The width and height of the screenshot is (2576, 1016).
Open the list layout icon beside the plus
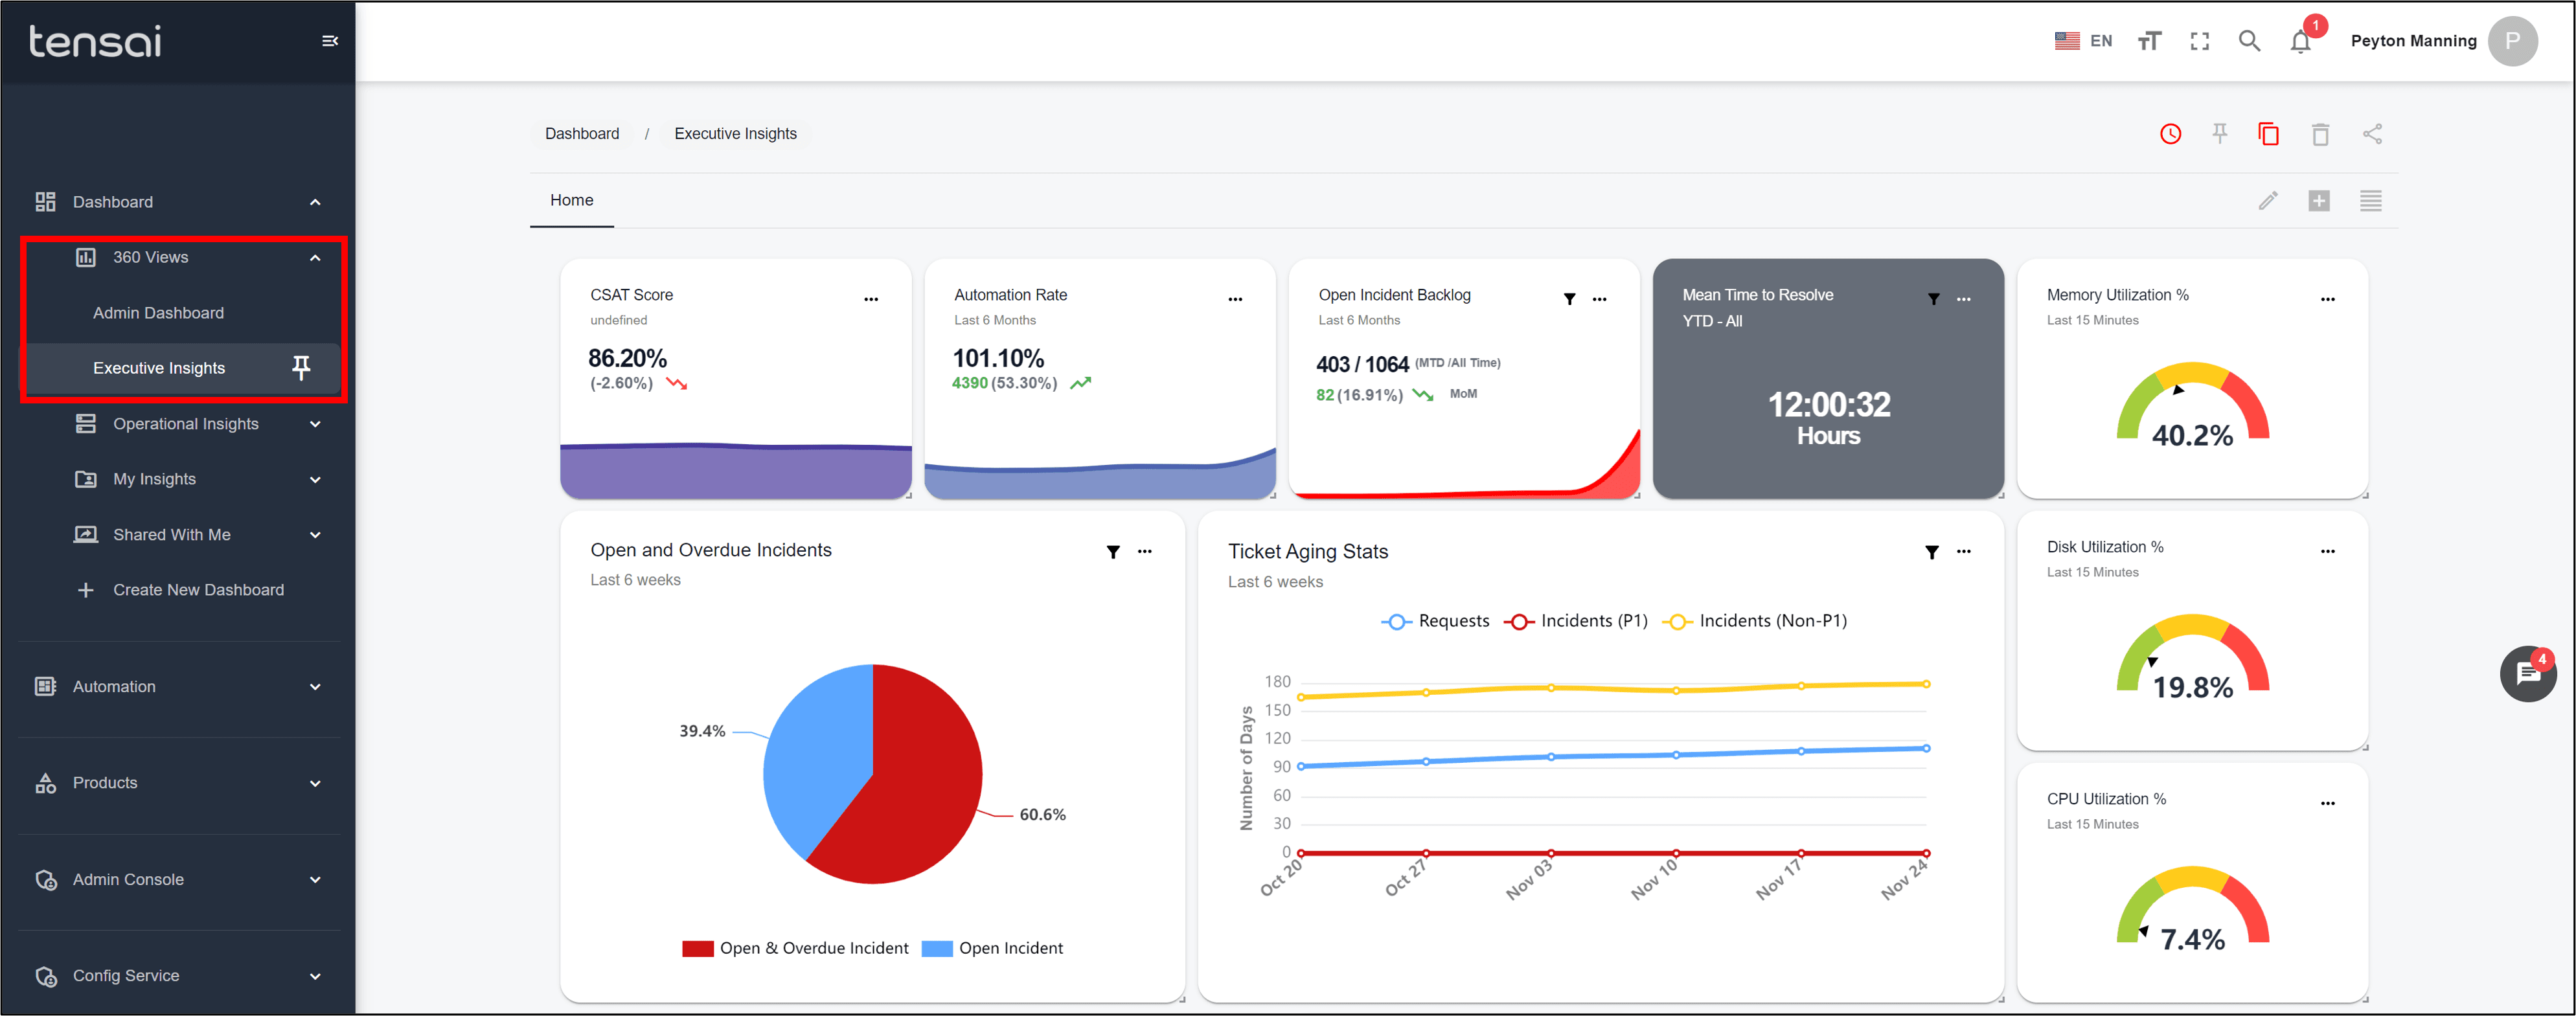(x=2370, y=201)
